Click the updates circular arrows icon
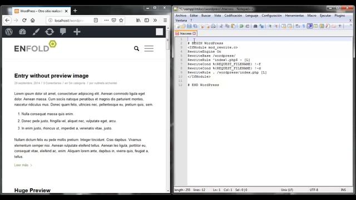The width and height of the screenshot is (356, 200). pyautogui.click(x=50, y=32)
